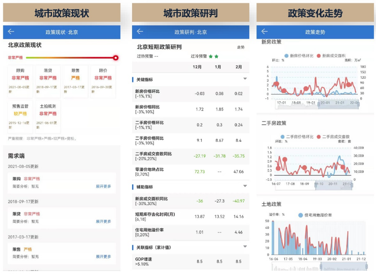Click the 二手房政策 chart title
This screenshot has width=376, height=274.
point(273,123)
